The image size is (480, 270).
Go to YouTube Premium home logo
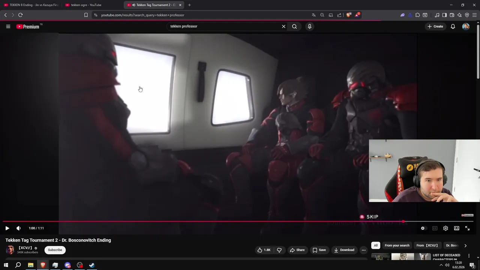28,27
